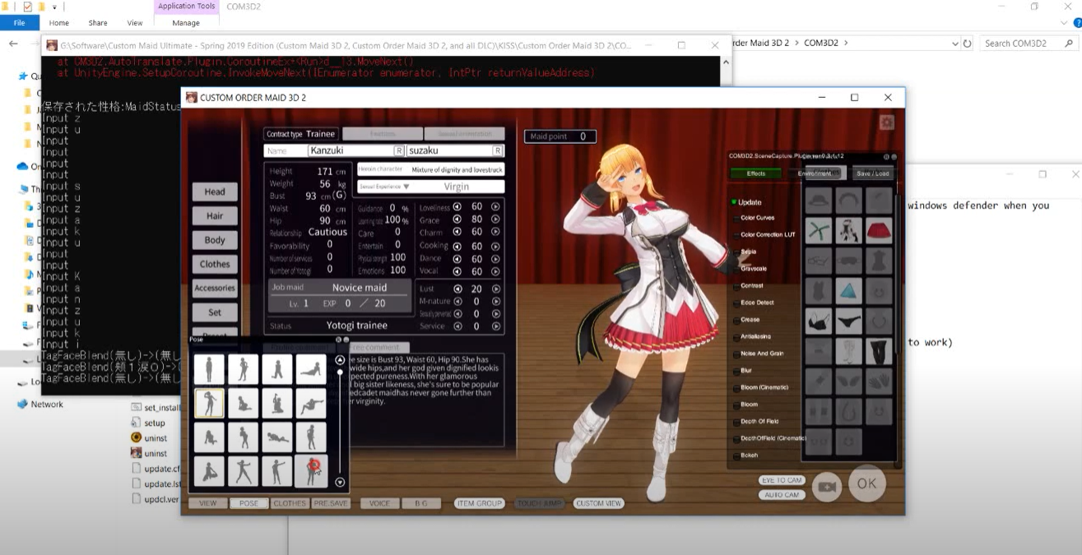The height and width of the screenshot is (555, 1082).
Task: Decrease the Vocal value
Action: 457,271
